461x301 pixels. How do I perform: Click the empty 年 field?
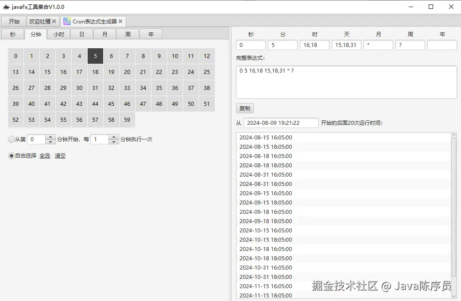tap(442, 45)
